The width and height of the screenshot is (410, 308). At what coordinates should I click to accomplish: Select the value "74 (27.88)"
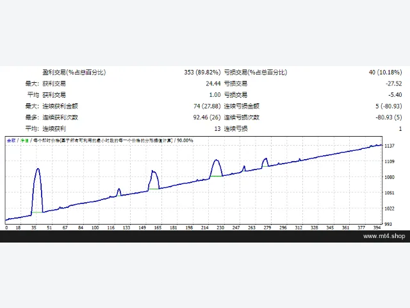[x=207, y=106]
